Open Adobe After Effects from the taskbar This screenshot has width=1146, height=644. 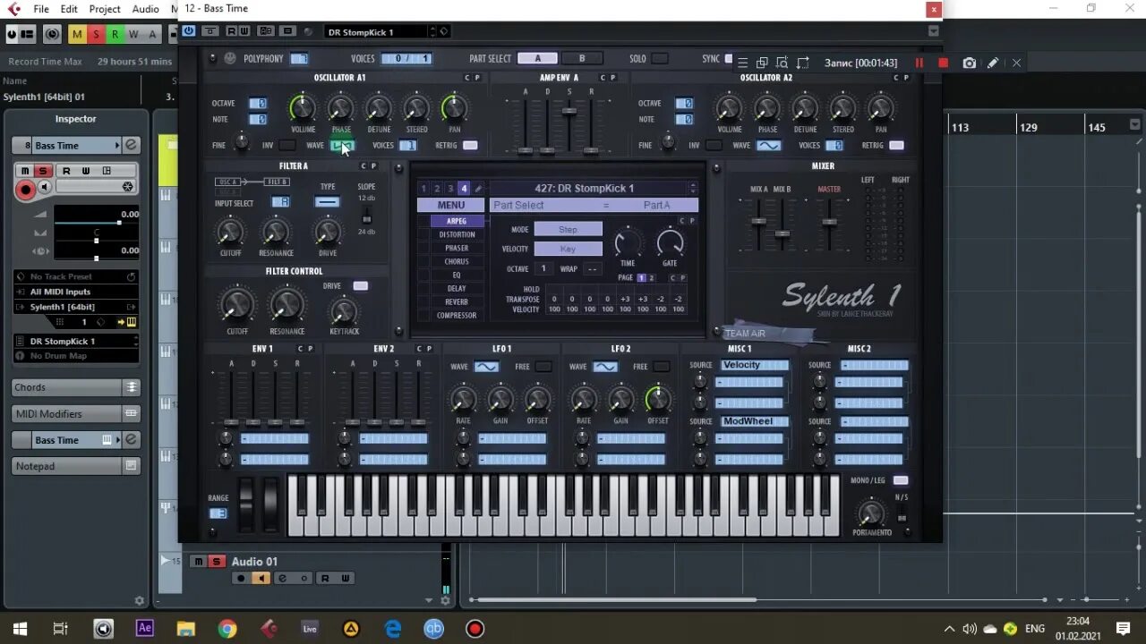tap(144, 628)
